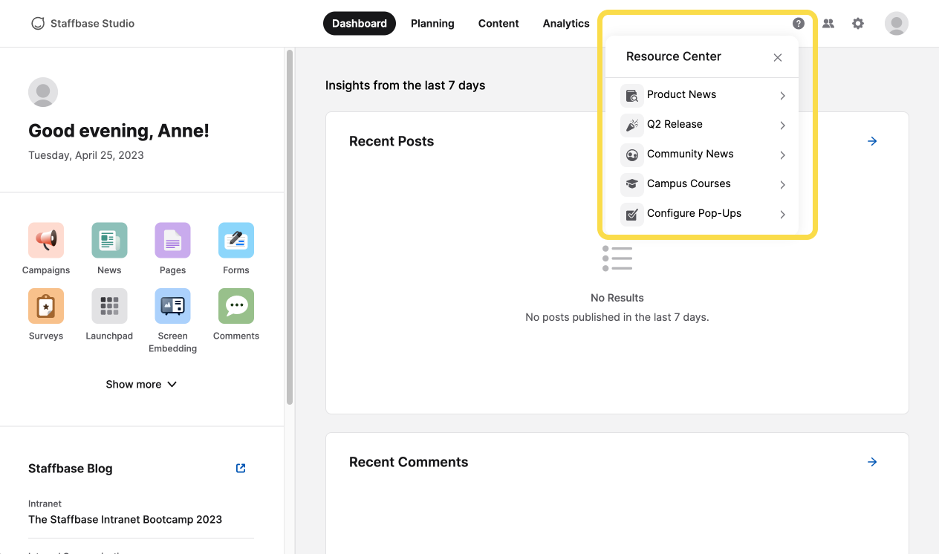Open Staffbase Blog external link icon
This screenshot has height=554, width=939.
(241, 468)
